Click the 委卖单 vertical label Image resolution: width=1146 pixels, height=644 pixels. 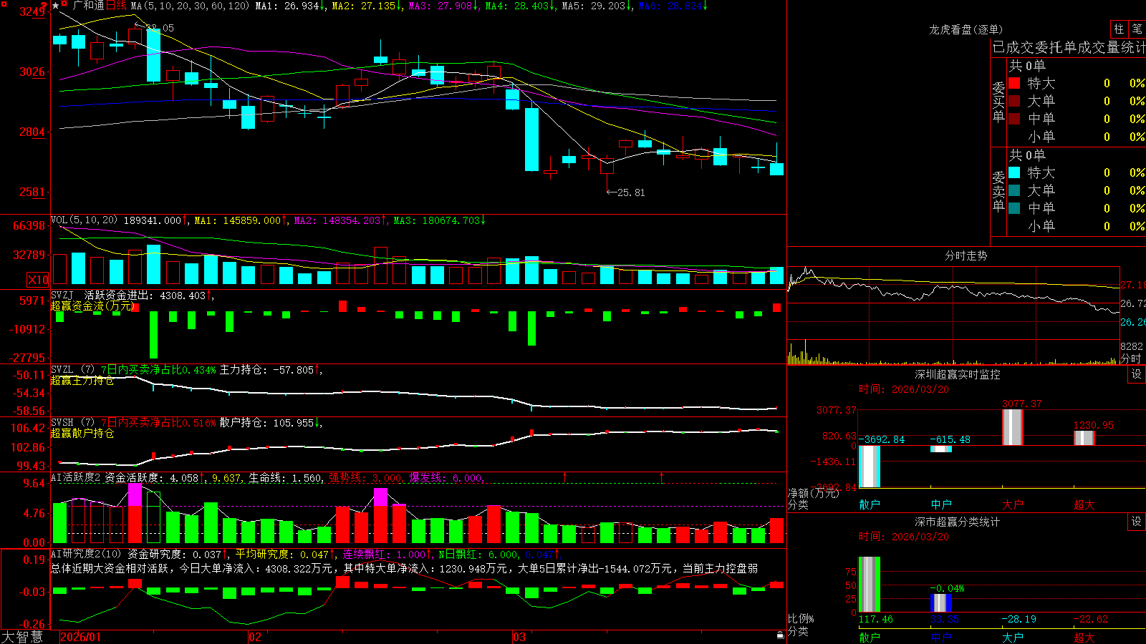pos(998,191)
